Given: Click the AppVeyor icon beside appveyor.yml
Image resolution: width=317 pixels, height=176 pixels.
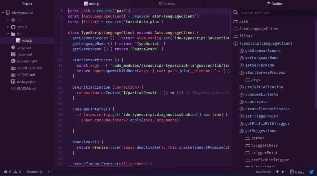Looking at the screenshot, I should point(13,61).
